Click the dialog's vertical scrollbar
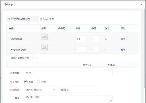 (x=144, y=49)
